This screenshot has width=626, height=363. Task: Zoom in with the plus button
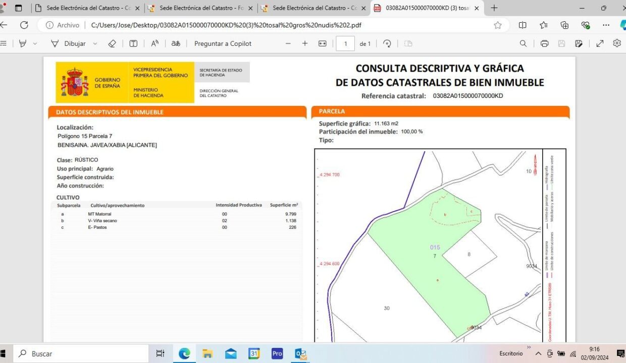coord(305,44)
